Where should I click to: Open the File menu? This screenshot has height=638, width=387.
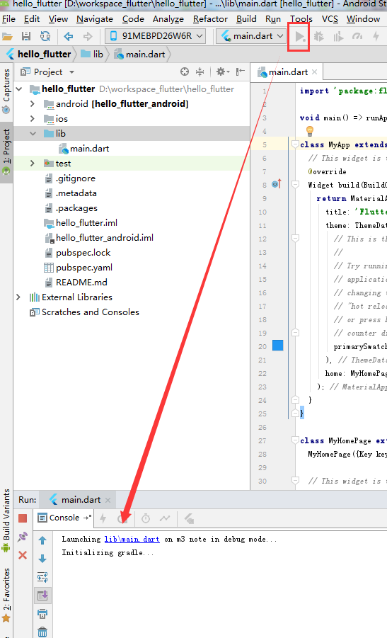[x=8, y=19]
